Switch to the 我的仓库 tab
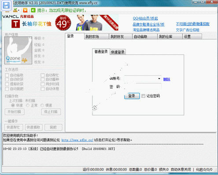218x175 pixels. click(x=170, y=36)
